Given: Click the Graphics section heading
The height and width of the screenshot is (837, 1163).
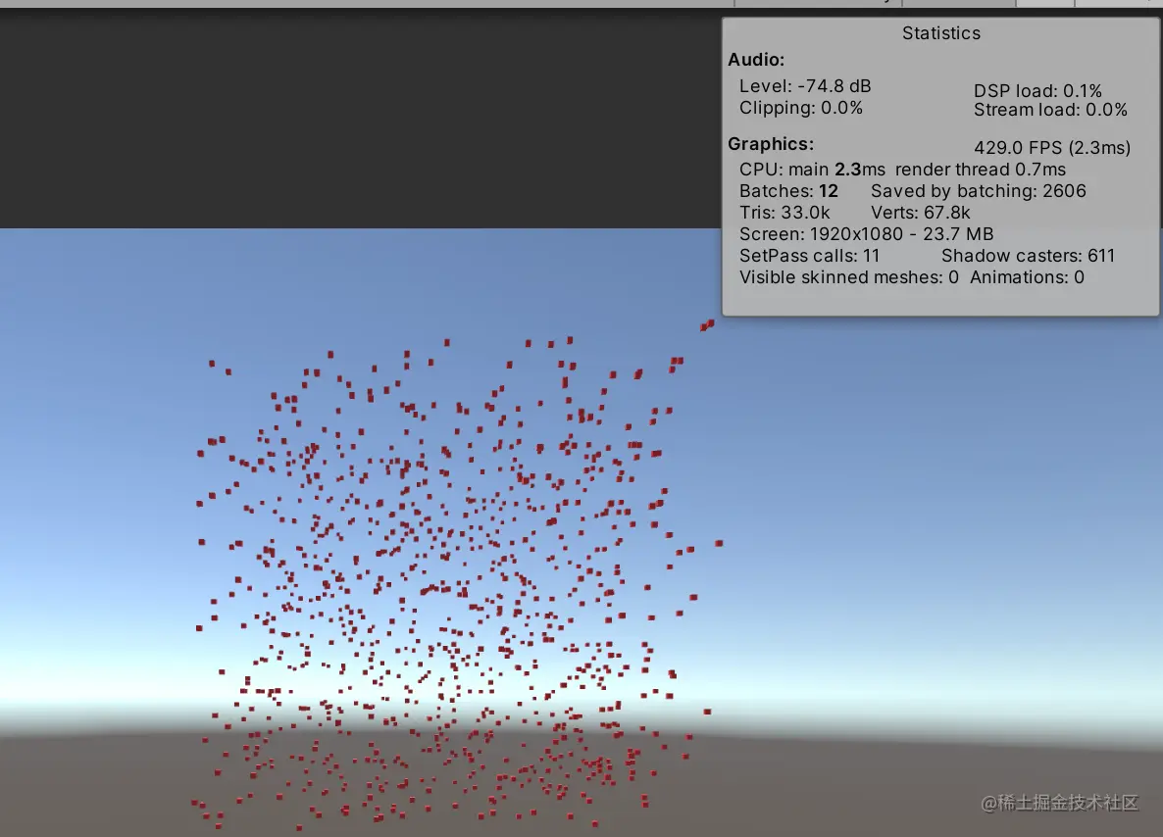Looking at the screenshot, I should (770, 143).
